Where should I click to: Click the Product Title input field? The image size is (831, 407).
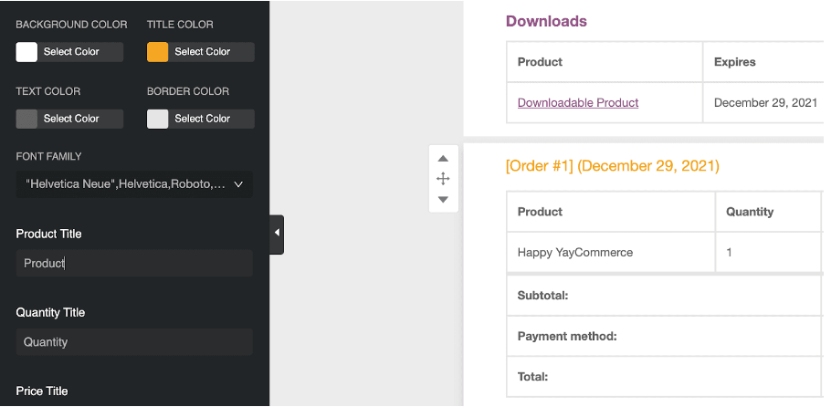click(x=134, y=263)
